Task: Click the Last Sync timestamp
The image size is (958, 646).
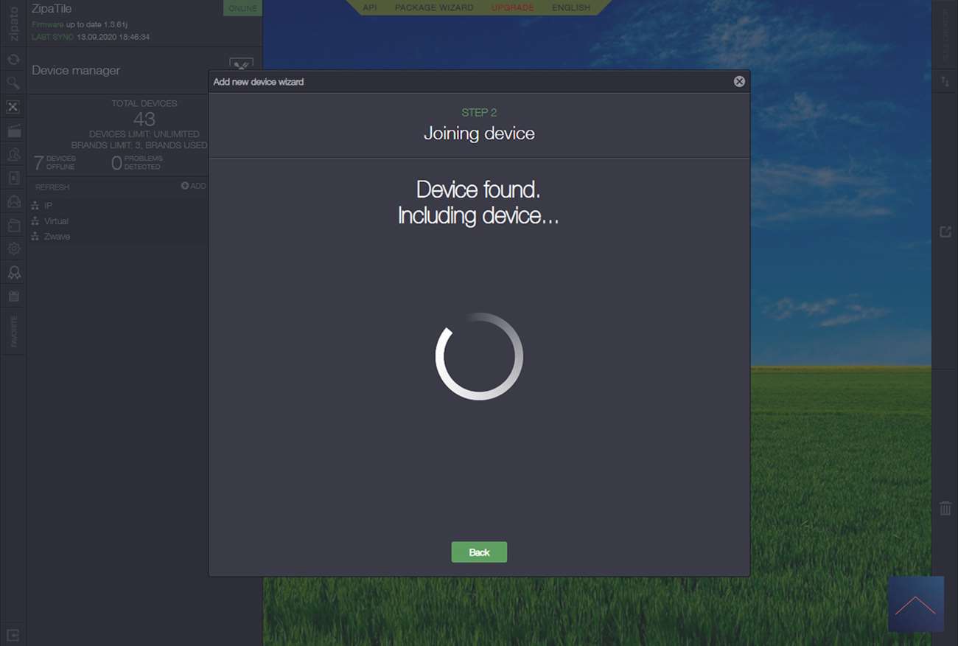Action: pyautogui.click(x=113, y=36)
